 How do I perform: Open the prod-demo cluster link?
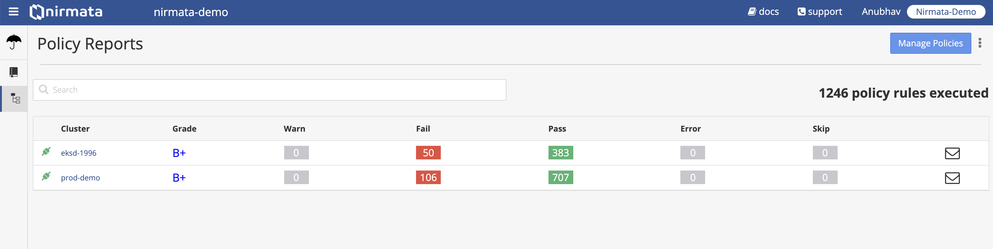point(80,178)
